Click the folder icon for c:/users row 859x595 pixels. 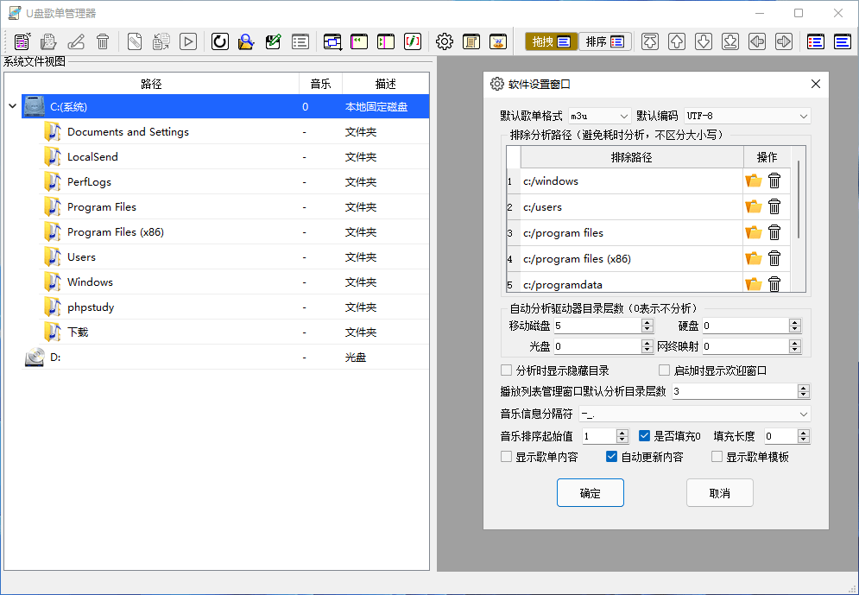754,207
